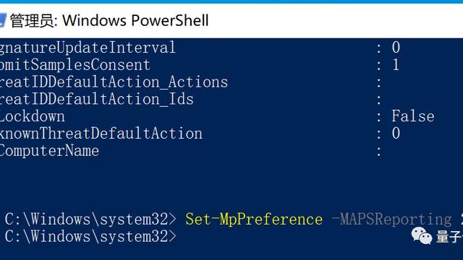This screenshot has width=463, height=260.
Task: Click the Lockdown property name
Action: pos(32,116)
